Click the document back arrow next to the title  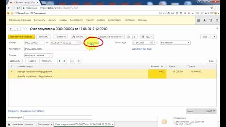(11, 29)
